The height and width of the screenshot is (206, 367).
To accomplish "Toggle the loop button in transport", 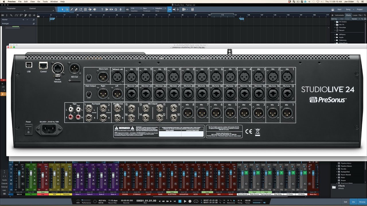I will pos(195,201).
